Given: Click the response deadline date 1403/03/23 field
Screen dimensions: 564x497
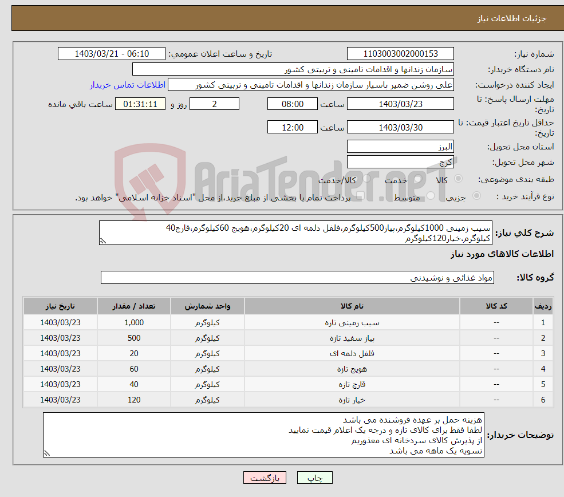Looking at the screenshot, I should (400, 104).
